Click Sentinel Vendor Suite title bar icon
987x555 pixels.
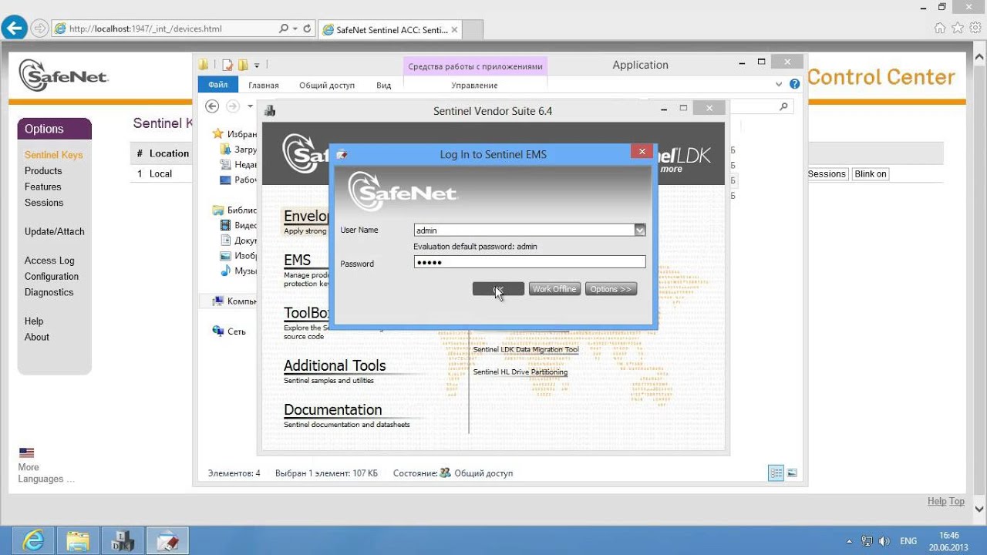(270, 111)
